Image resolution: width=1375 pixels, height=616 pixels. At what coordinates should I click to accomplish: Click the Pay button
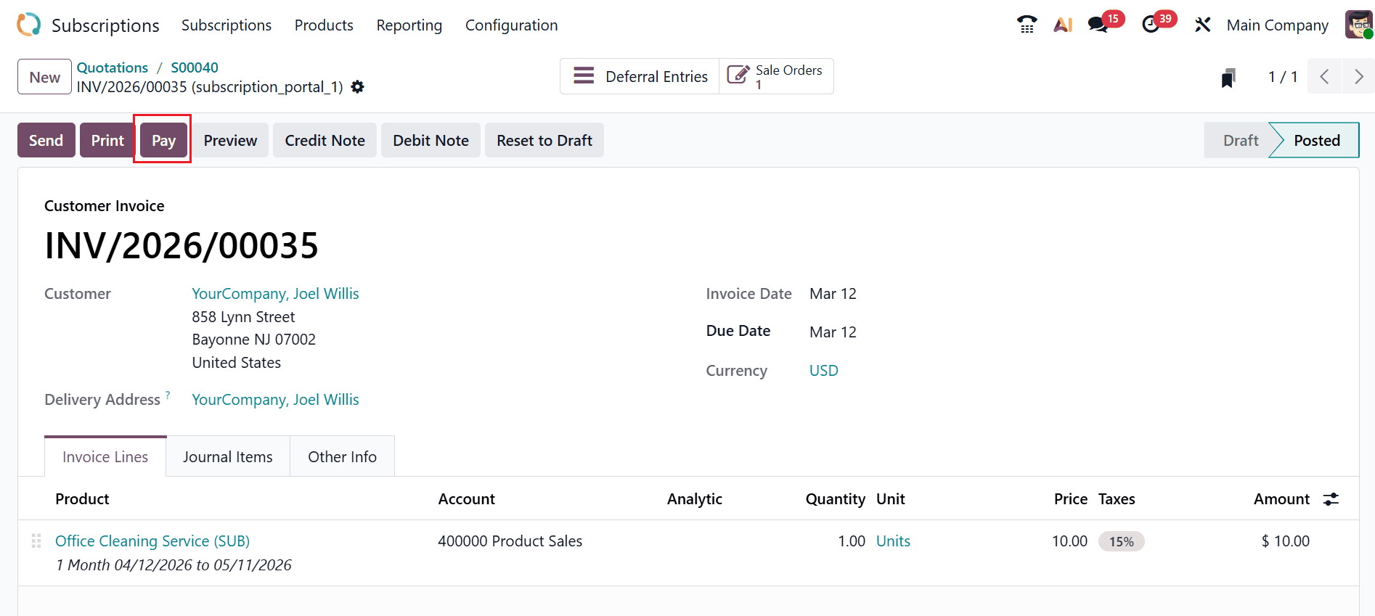point(163,140)
